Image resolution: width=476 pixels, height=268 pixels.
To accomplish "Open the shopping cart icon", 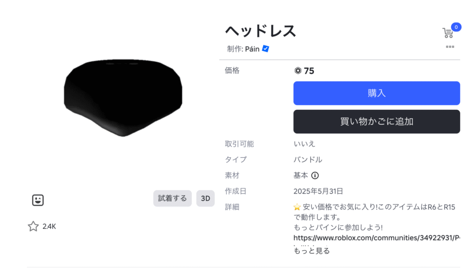I will (x=448, y=33).
